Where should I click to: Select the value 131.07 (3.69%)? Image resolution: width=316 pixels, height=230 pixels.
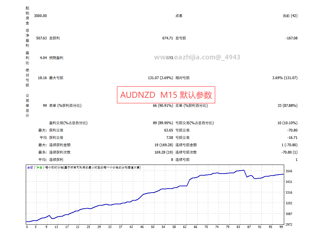point(160,78)
